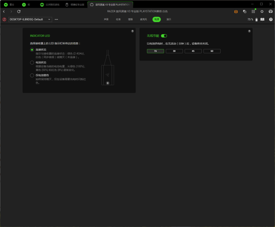Click the feedback chat-question icon
The width and height of the screenshot is (275, 227).
(271, 11)
